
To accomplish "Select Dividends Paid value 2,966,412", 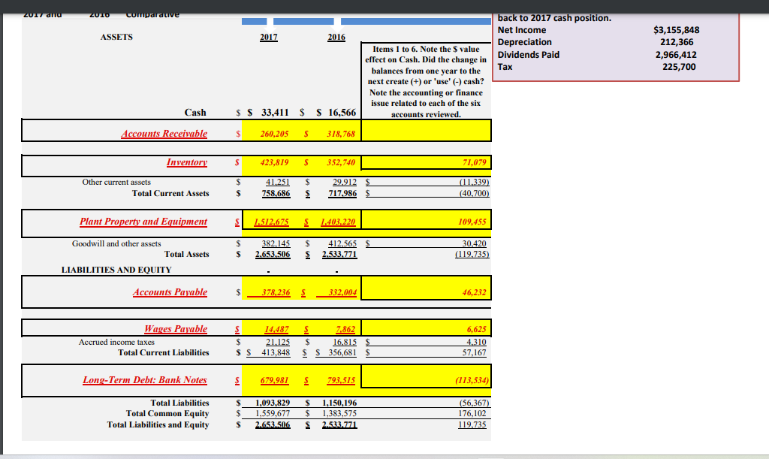I will tap(676, 55).
